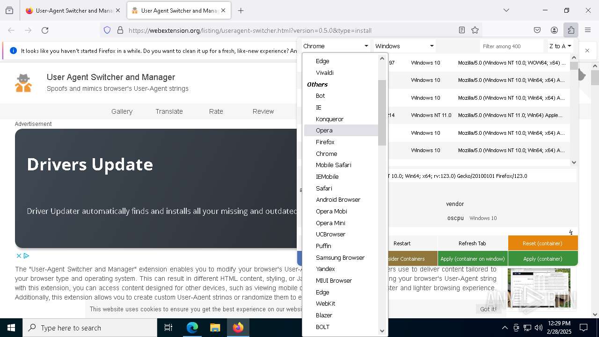Viewport: 599px width, 337px height.
Task: Go back one page
Action: pyautogui.click(x=11, y=30)
